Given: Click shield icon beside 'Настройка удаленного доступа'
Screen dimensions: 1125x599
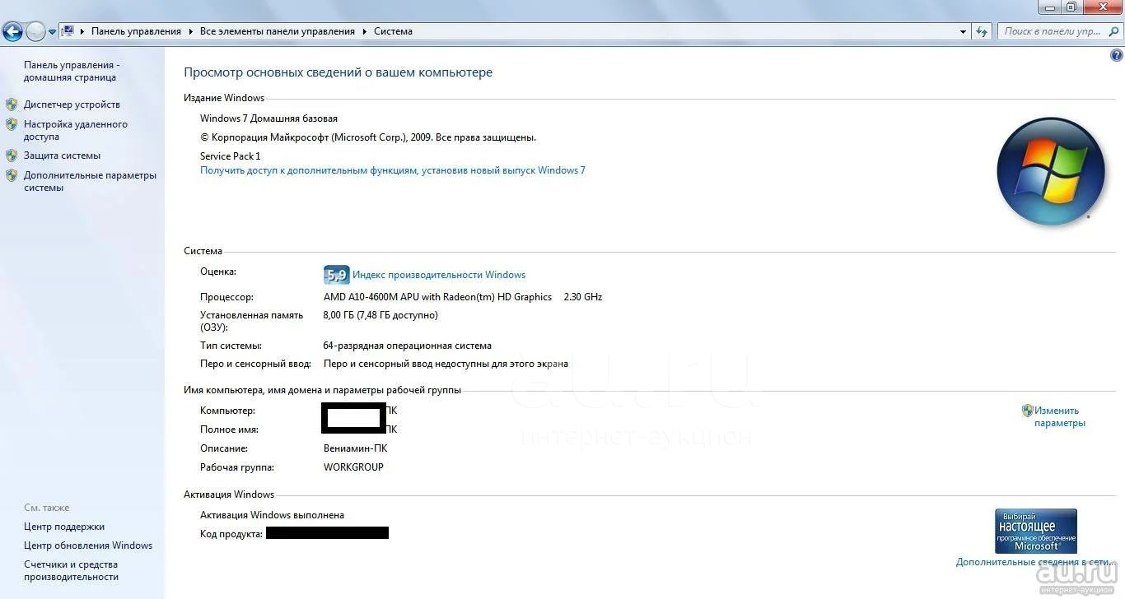Looking at the screenshot, I should [x=12, y=125].
